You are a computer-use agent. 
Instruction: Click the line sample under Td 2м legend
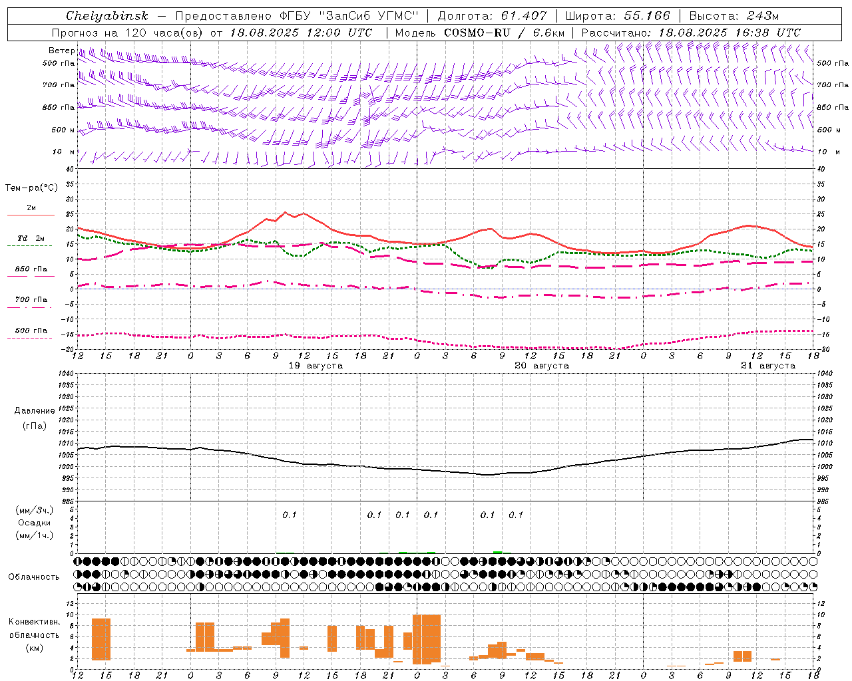[x=29, y=246]
